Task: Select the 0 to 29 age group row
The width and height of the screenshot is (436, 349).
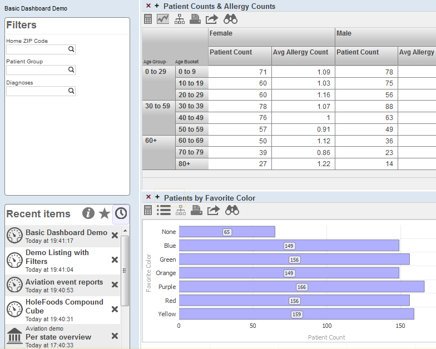Action: click(159, 83)
